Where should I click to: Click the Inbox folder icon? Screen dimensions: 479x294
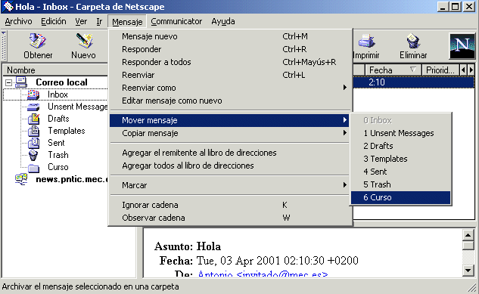click(x=33, y=94)
